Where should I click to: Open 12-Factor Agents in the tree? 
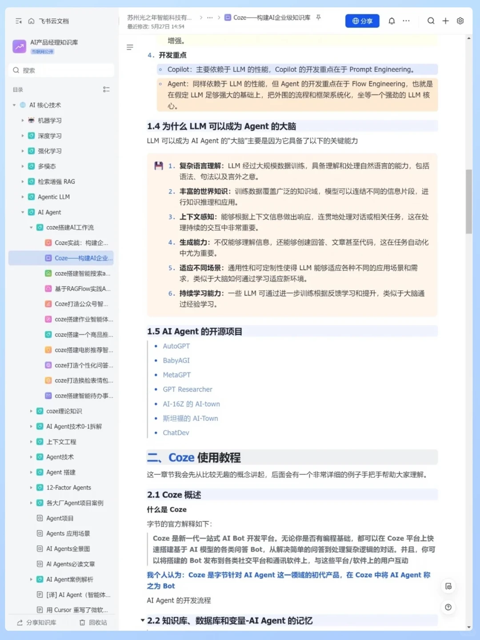(x=69, y=488)
